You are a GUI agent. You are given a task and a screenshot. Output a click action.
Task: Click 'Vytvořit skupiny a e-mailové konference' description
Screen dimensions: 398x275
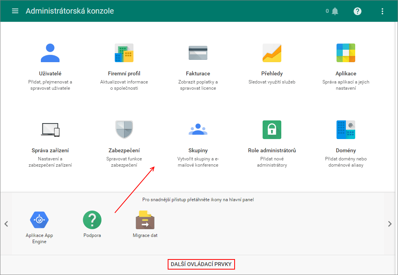pyautogui.click(x=198, y=162)
